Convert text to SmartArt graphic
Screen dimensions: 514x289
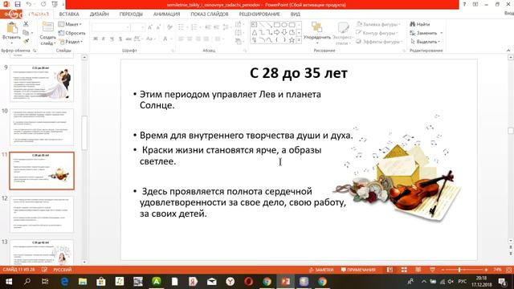[239, 42]
